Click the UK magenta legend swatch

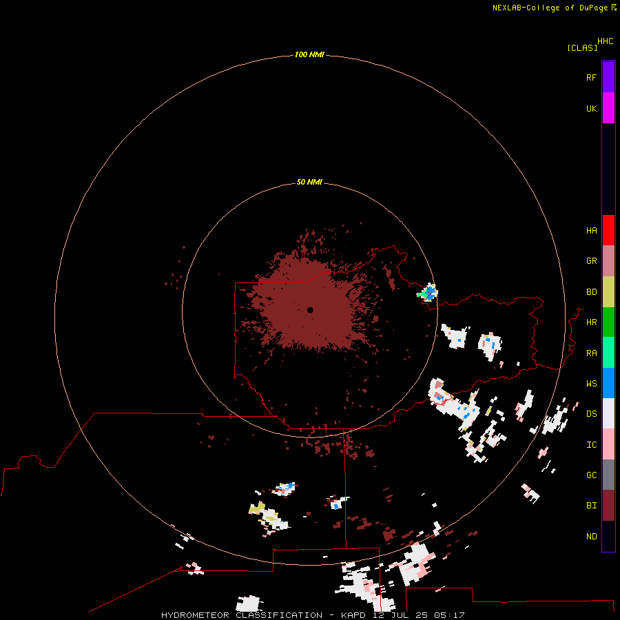coord(608,108)
